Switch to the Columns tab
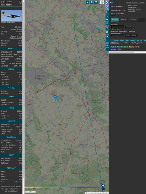This screenshot has height=194, width=146. click(x=133, y=20)
